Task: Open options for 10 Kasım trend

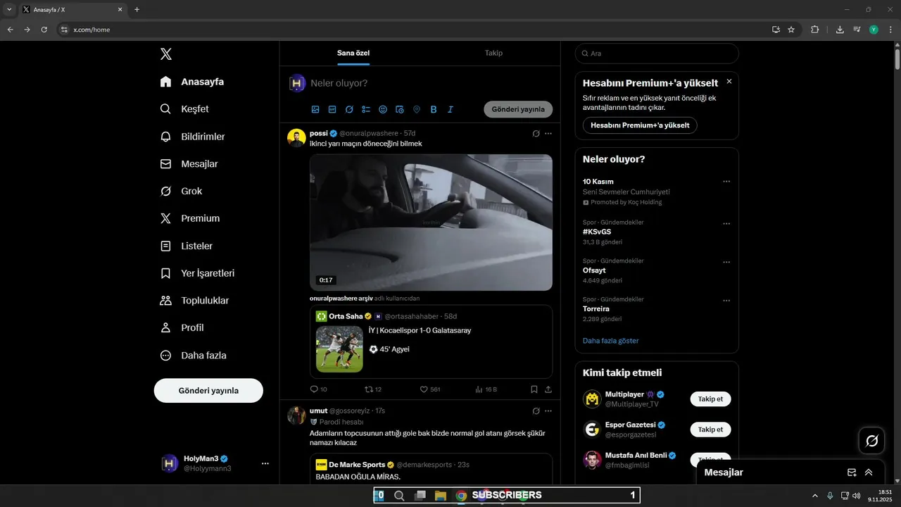Action: 726,182
